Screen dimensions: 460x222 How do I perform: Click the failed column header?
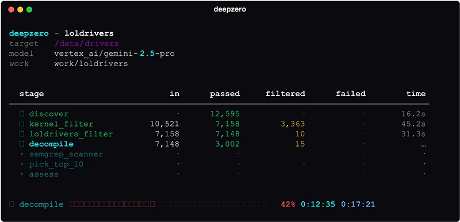351,94
